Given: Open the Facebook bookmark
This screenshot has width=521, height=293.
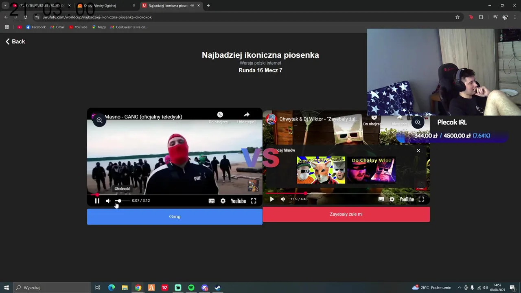Looking at the screenshot, I should [36, 27].
